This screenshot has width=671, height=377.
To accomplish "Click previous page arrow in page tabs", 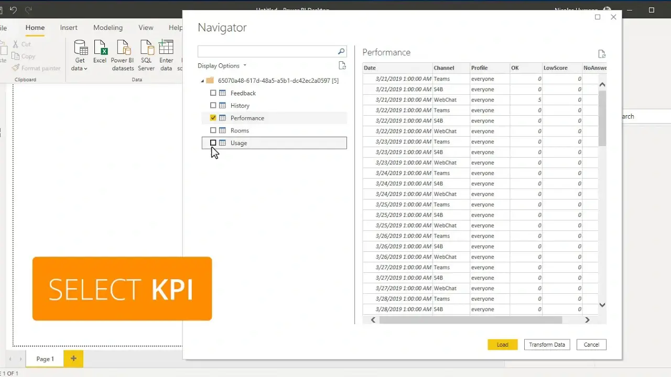I will (x=10, y=359).
